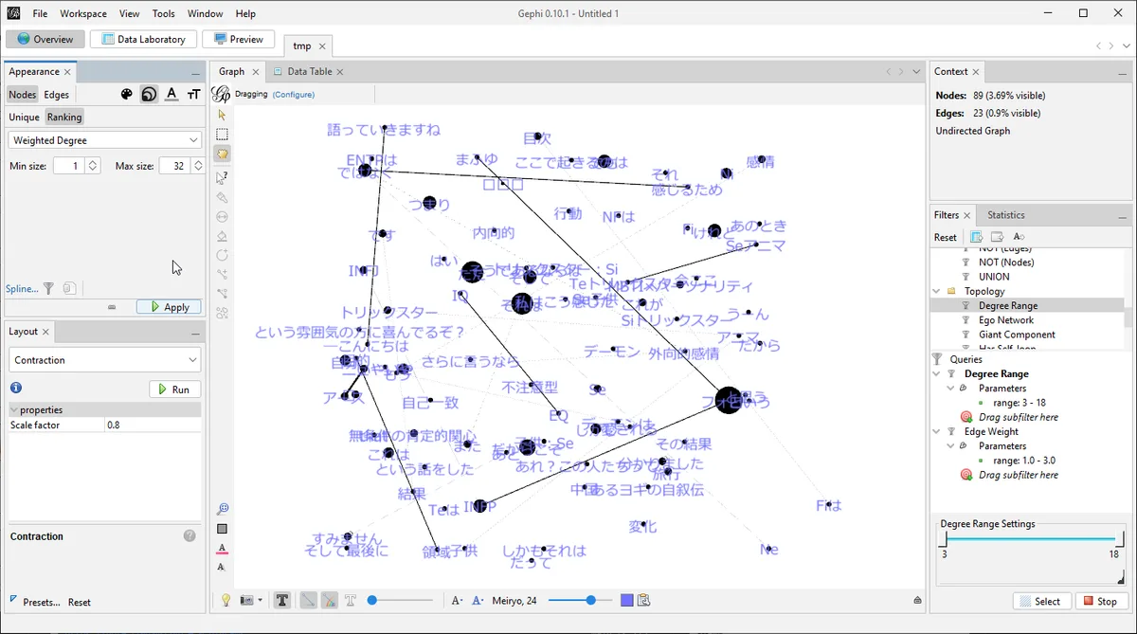Click the Run layout button
This screenshot has width=1137, height=634.
(174, 389)
